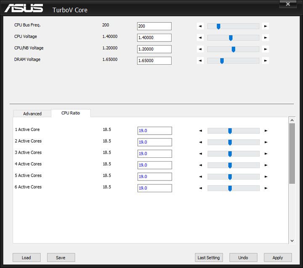
Task: Click the DRAM Voltage label
Action: point(27,59)
